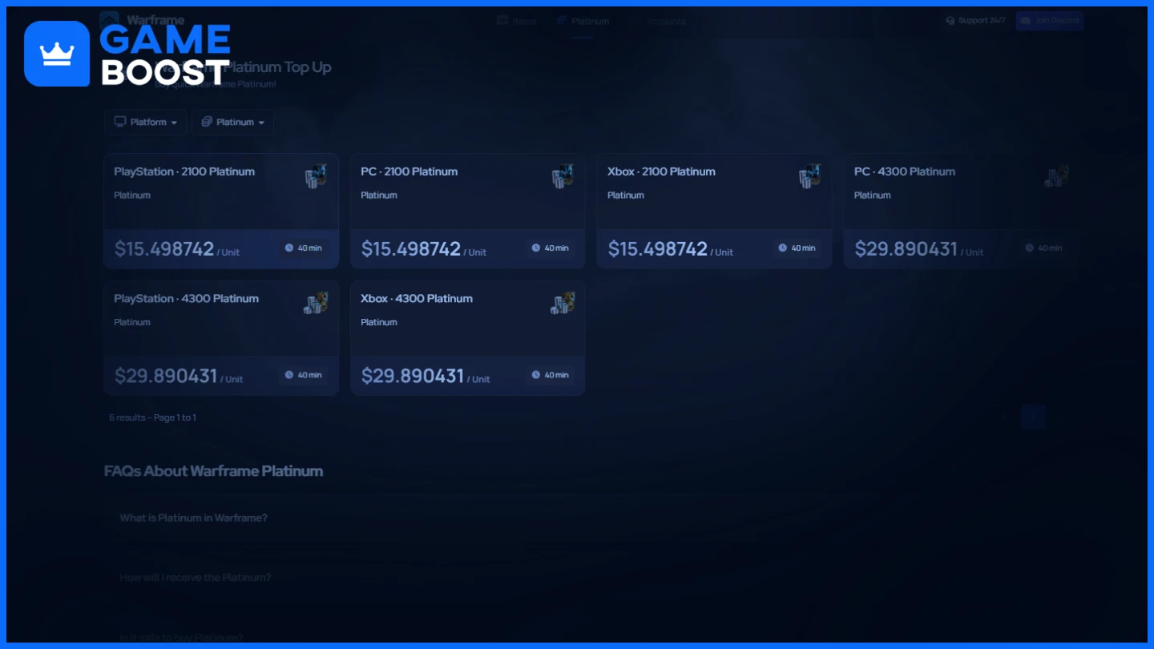Click the Join Discord button
This screenshot has height=649, width=1154.
[x=1050, y=21]
